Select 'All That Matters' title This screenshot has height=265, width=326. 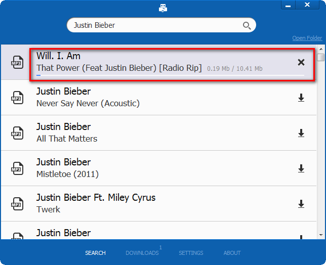(x=67, y=139)
